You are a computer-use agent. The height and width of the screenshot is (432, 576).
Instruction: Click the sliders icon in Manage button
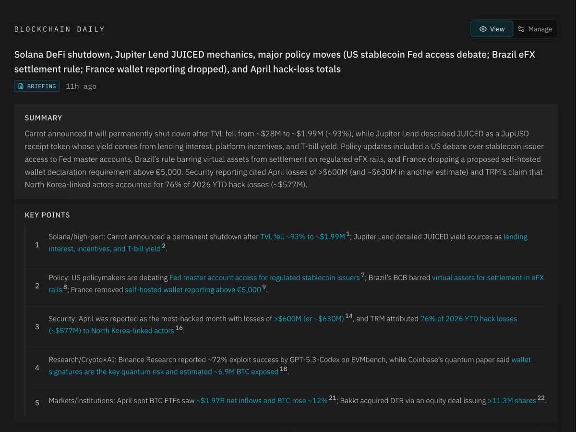click(x=521, y=29)
